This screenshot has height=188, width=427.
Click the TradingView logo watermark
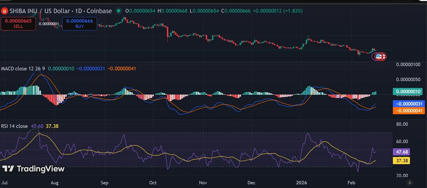pyautogui.click(x=33, y=169)
